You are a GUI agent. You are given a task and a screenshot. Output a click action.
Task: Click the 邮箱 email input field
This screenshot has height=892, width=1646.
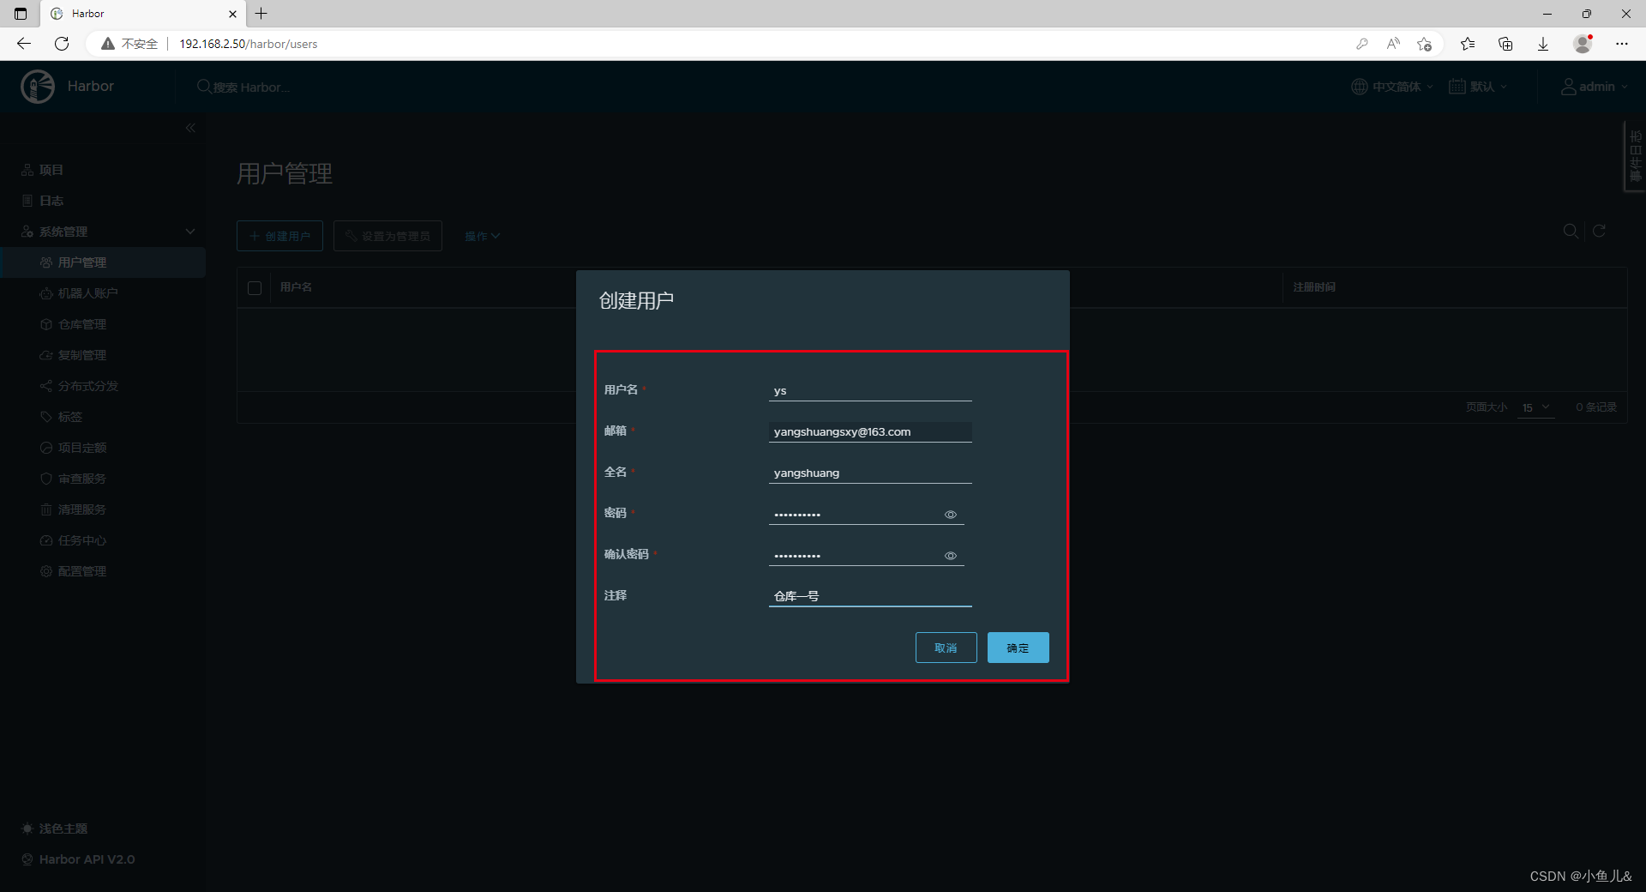870,432
